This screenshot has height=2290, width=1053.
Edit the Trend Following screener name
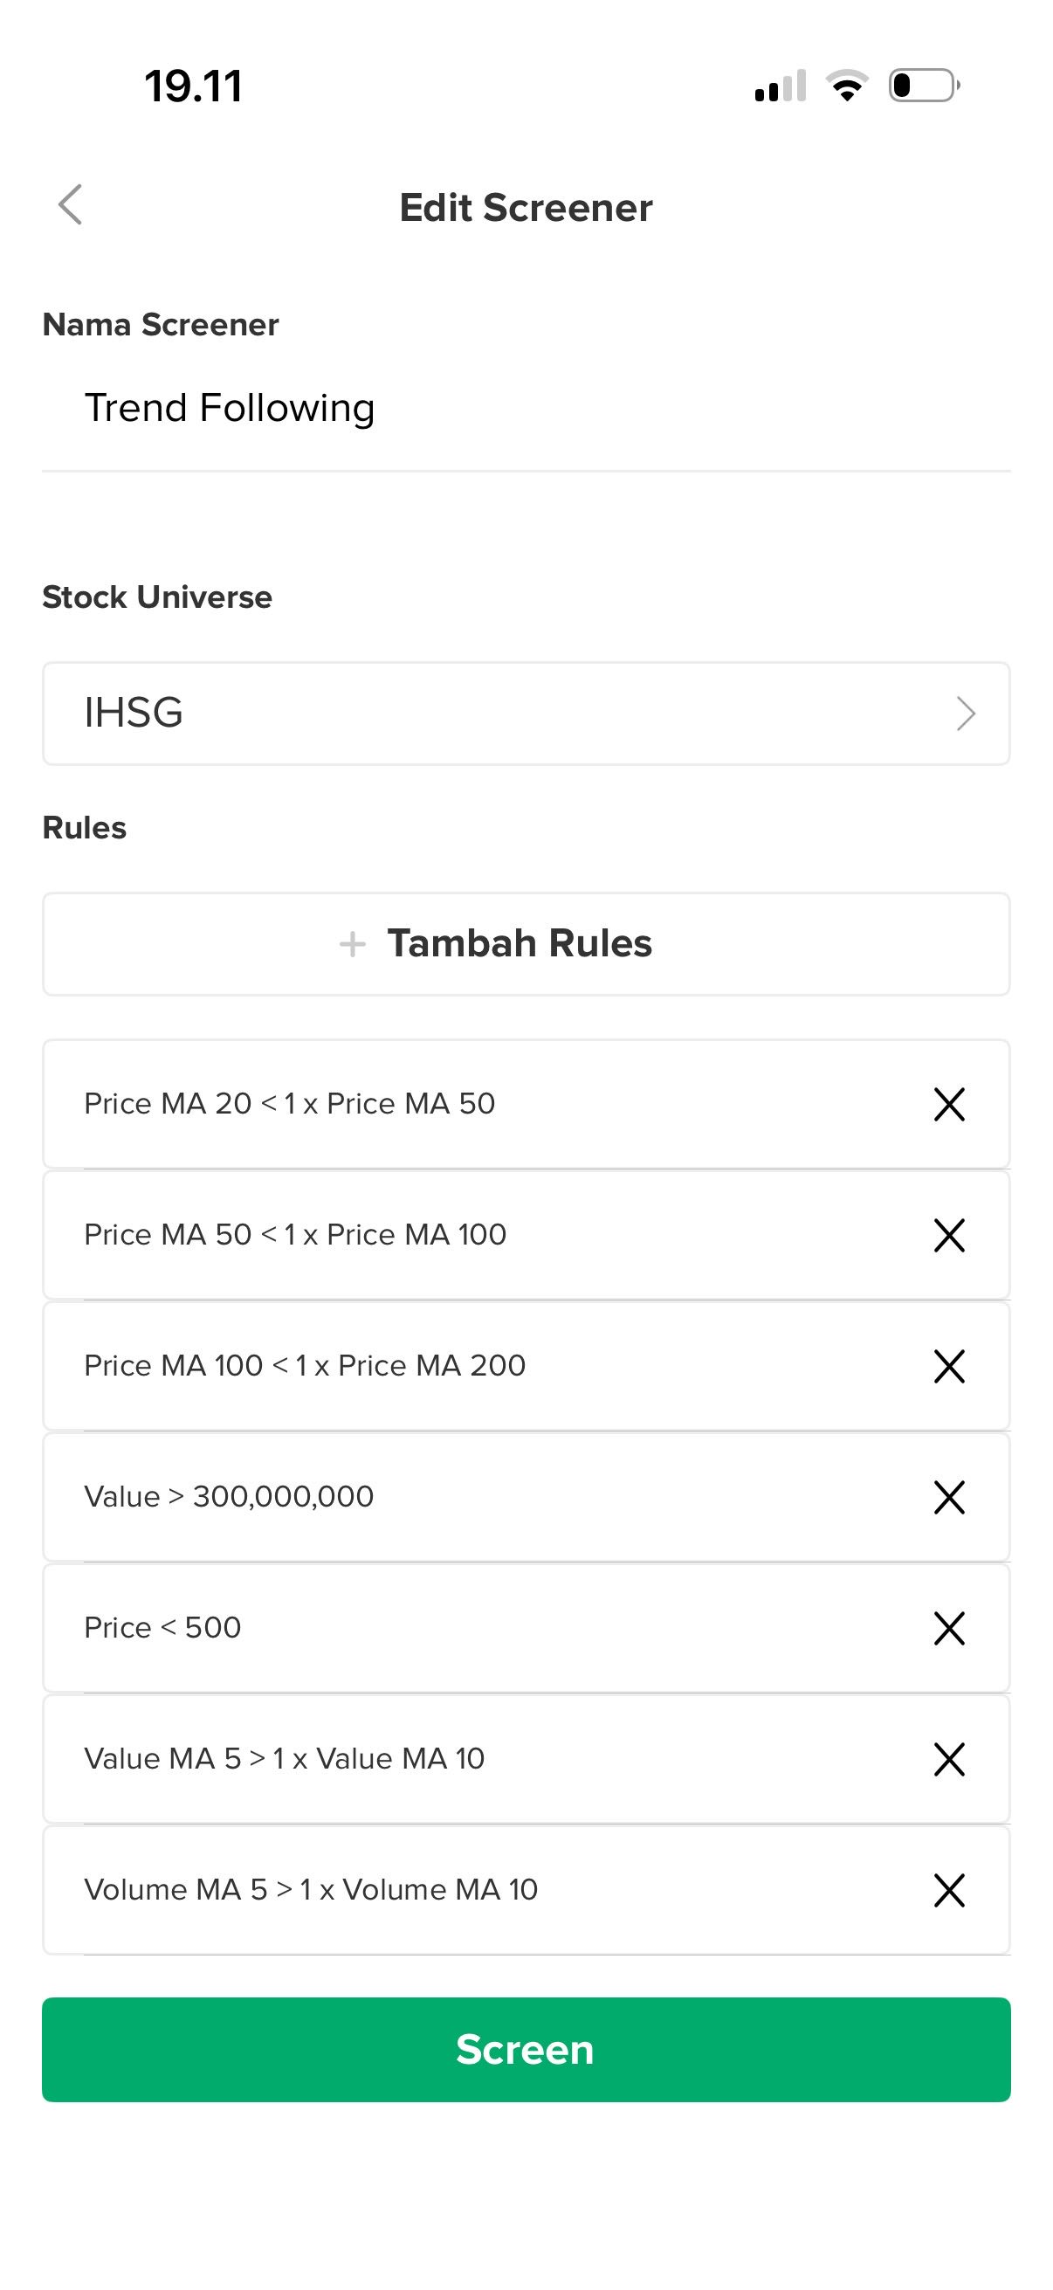230,408
